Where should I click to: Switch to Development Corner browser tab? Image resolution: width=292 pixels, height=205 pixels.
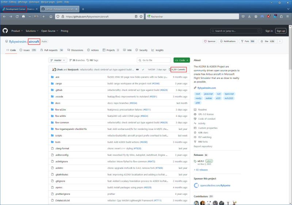tap(20, 9)
